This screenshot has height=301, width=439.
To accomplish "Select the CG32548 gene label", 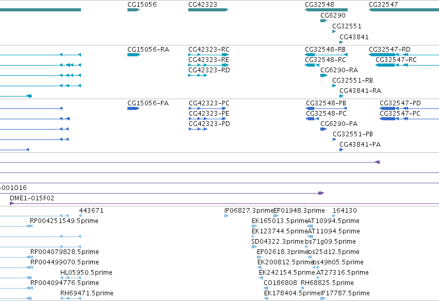I will point(319,5).
